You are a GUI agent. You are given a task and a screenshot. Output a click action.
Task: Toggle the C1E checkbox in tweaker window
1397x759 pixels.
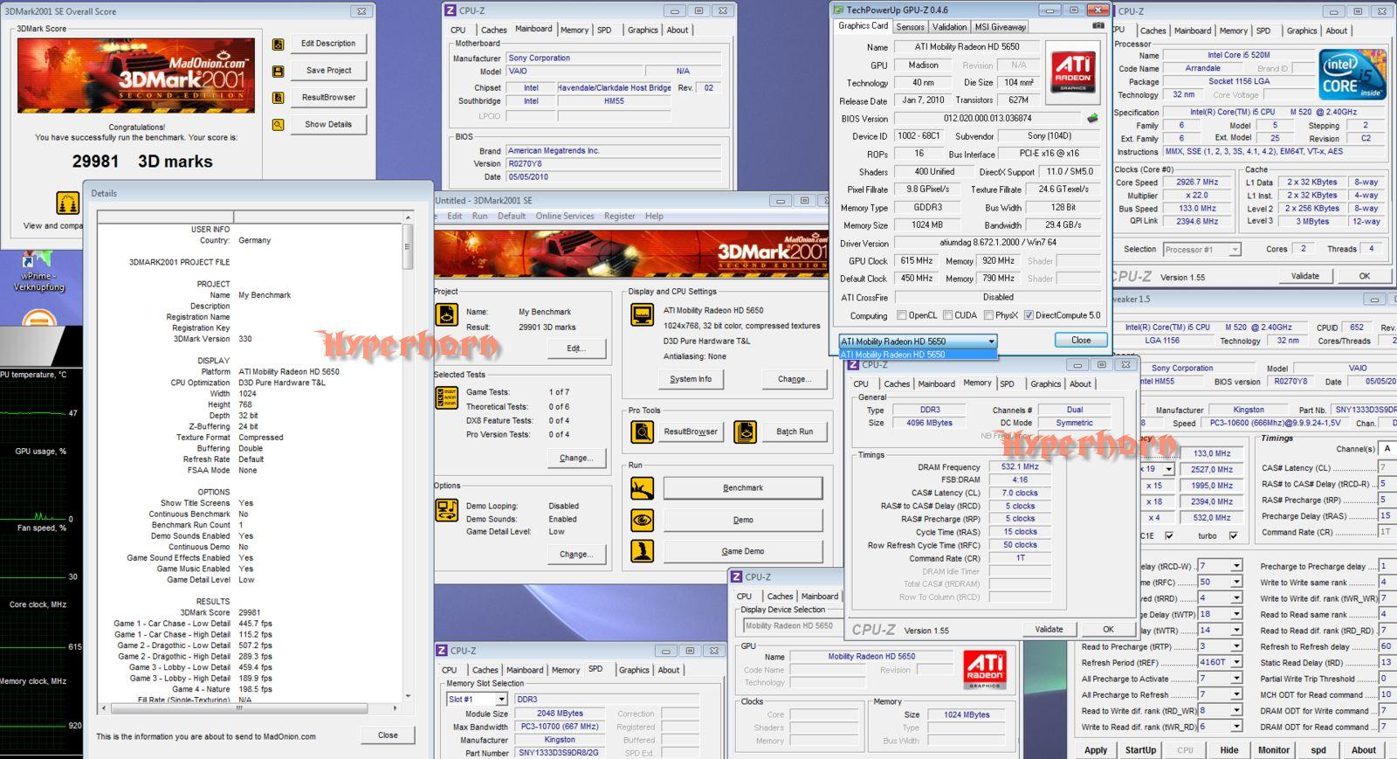coord(1169,535)
